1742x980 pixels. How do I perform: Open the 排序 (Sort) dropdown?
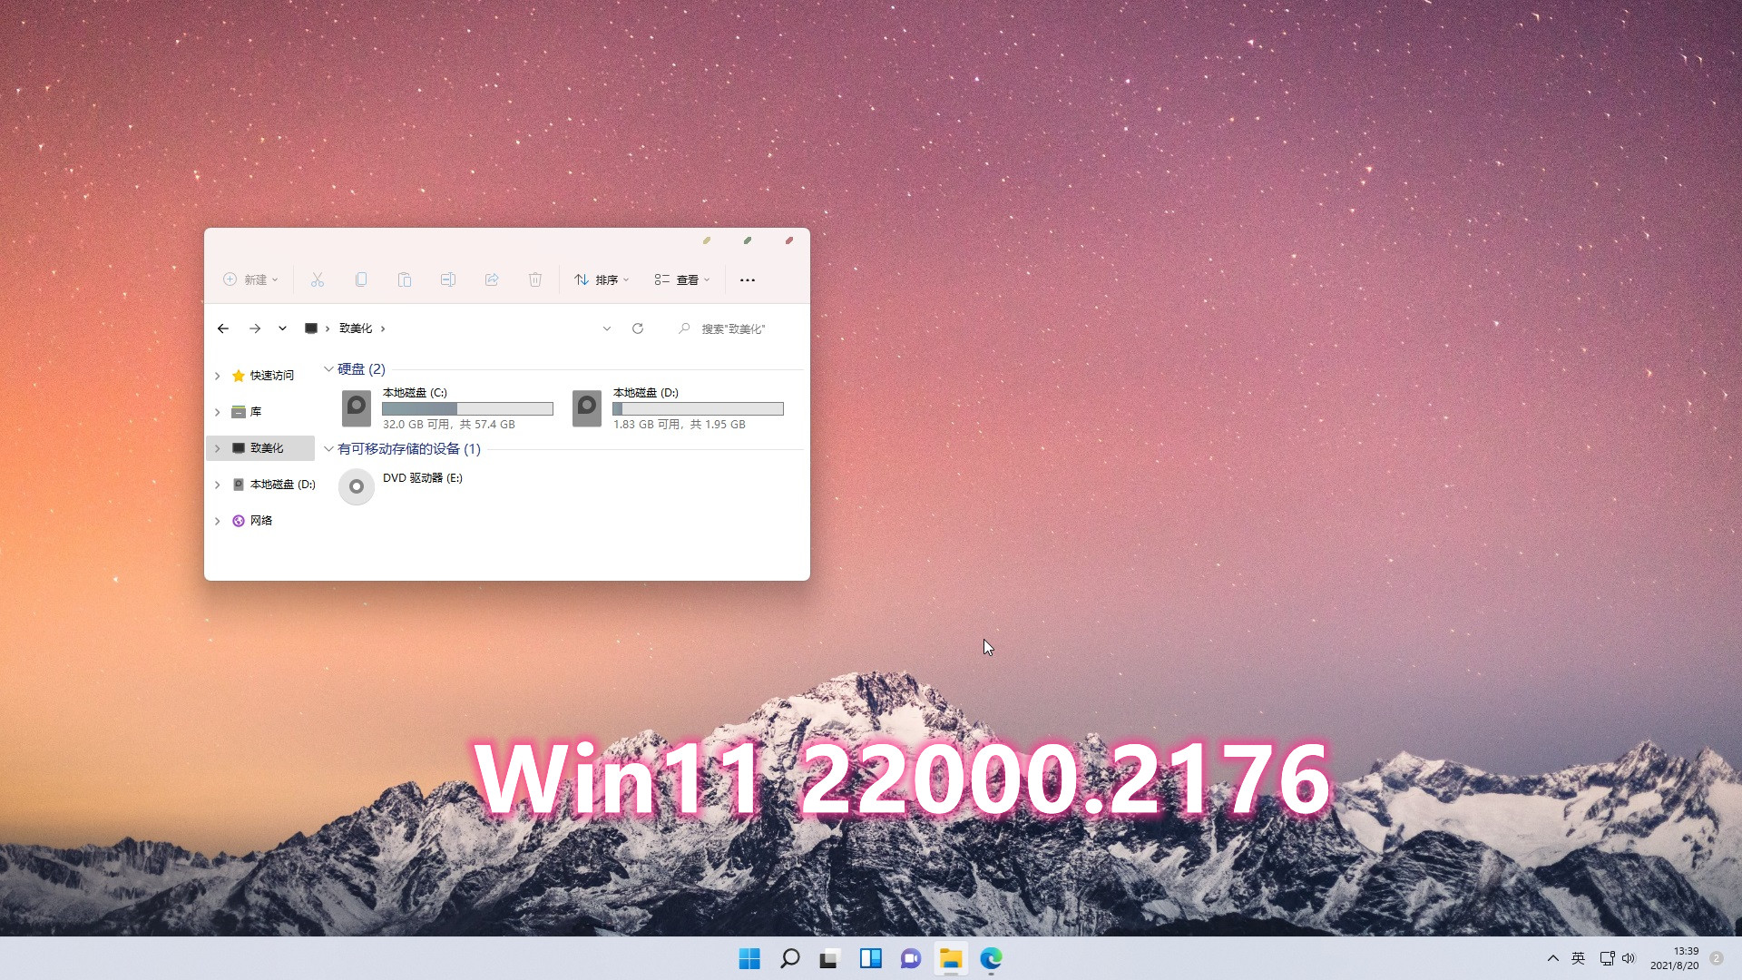[x=602, y=279]
